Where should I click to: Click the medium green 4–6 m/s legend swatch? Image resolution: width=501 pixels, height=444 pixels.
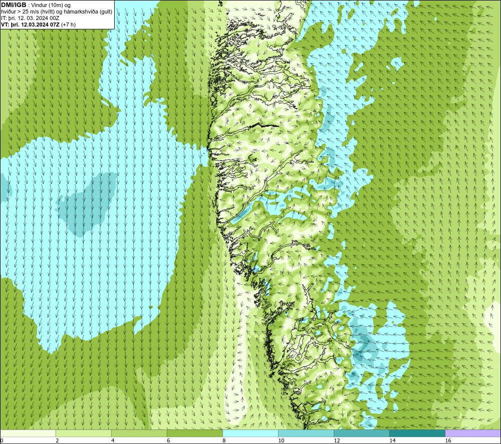(139, 433)
